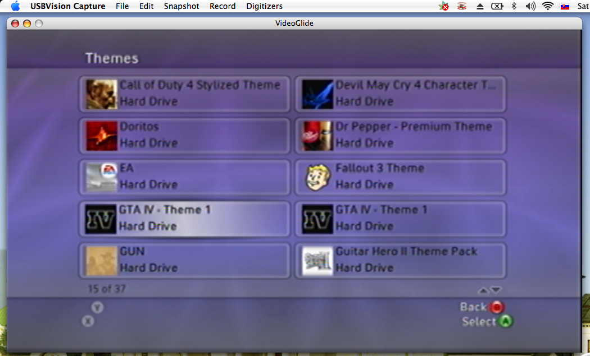Open the USBVision Capture application menu
590x356 pixels.
pos(68,6)
